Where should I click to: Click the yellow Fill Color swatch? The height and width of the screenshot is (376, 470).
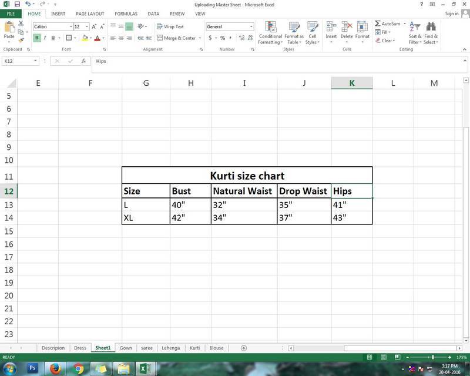coord(85,38)
